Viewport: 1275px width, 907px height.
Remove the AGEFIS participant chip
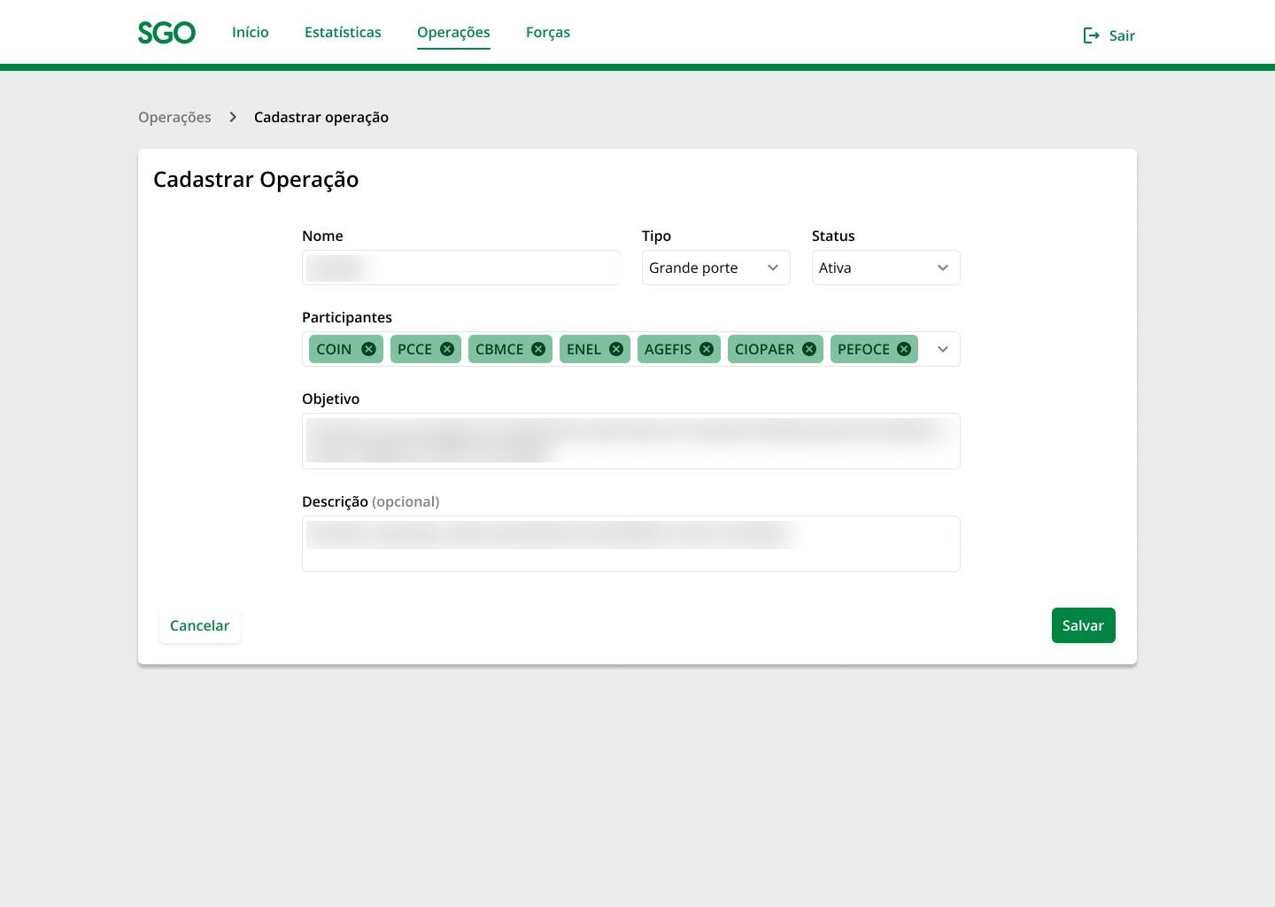707,349
